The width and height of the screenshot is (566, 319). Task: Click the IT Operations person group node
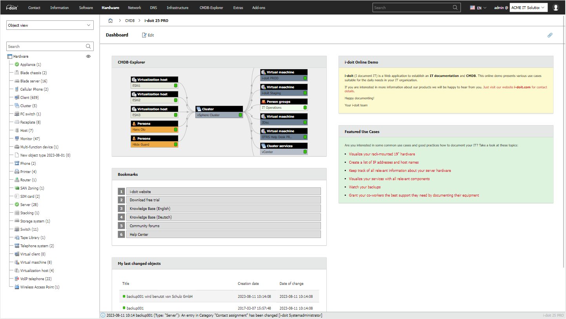point(284,104)
